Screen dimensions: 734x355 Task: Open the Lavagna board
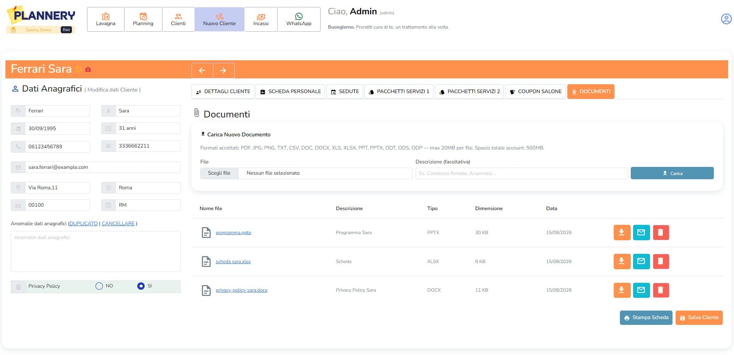coord(106,19)
